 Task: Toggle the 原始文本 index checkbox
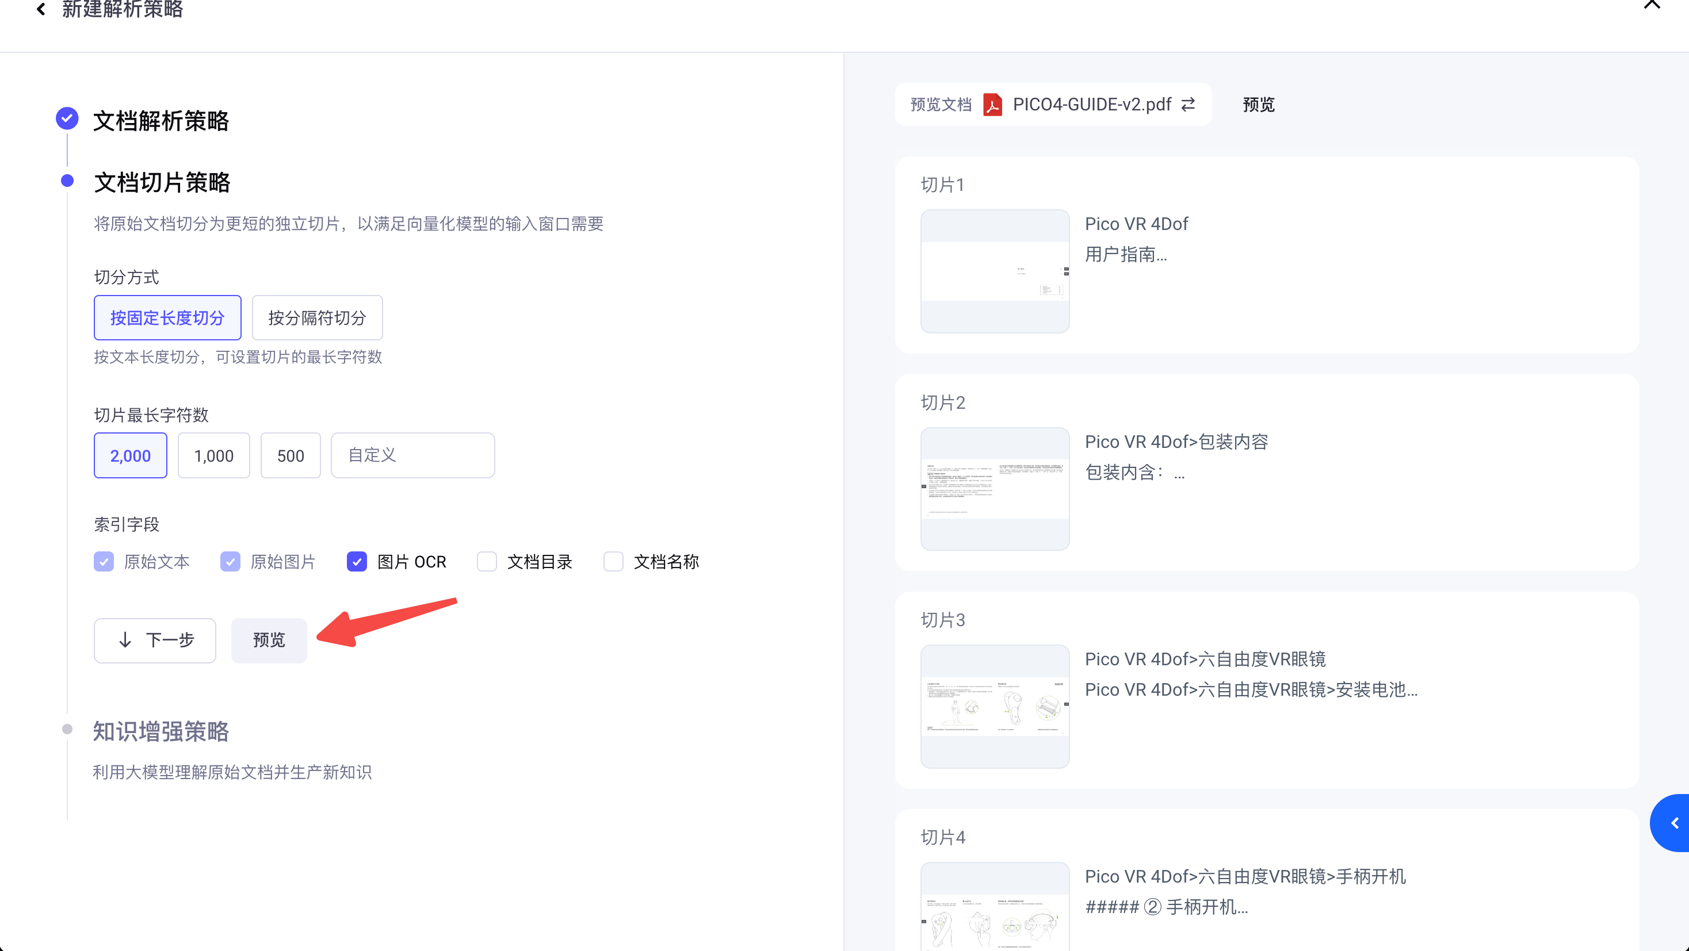point(104,562)
